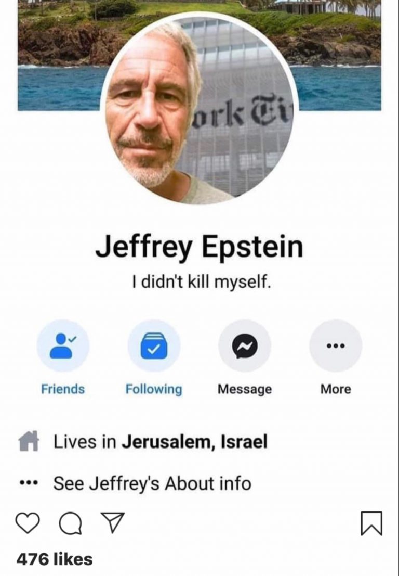Select the Following label
Viewport: 399px width, 576px height.
154,389
